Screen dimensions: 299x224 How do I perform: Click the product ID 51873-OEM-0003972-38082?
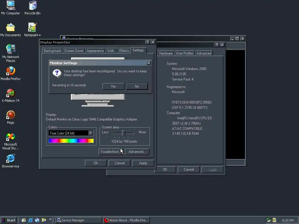(192, 102)
